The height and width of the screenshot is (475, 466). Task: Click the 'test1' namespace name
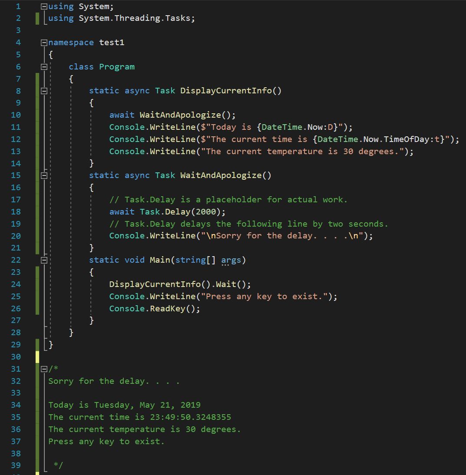tap(112, 43)
